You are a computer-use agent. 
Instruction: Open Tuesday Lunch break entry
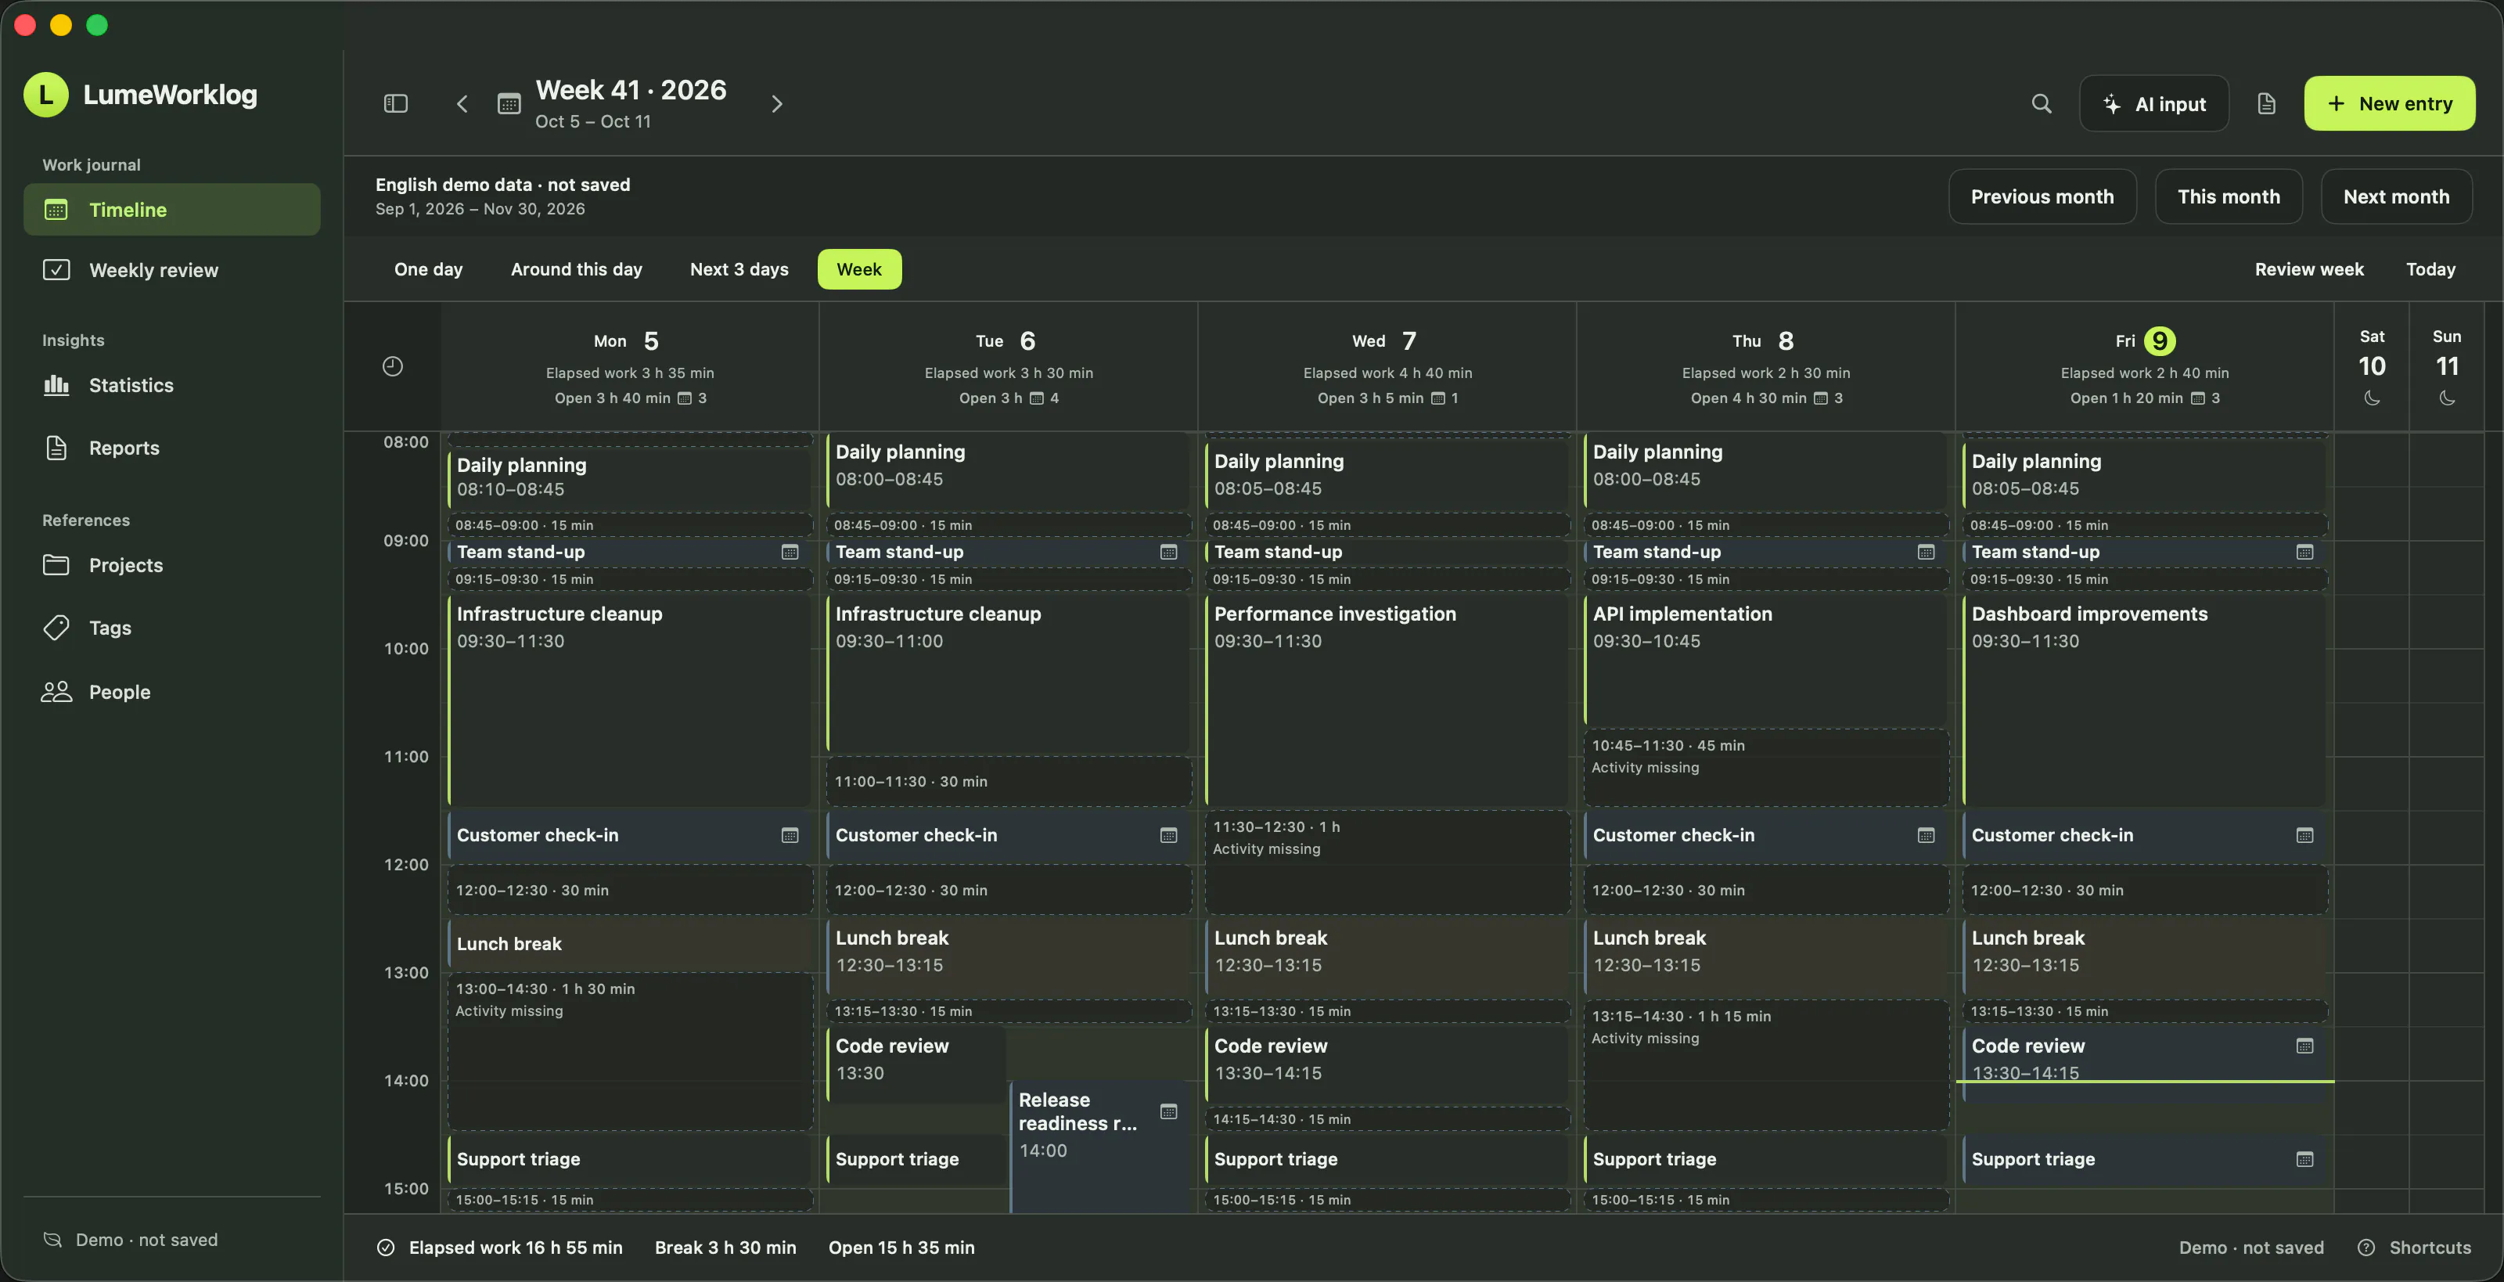[1008, 957]
